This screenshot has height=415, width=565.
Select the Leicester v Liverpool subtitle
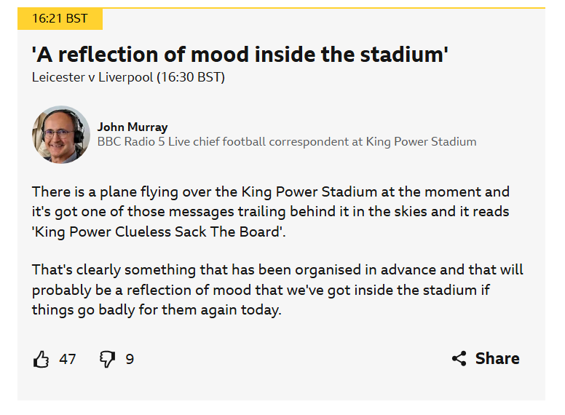[128, 77]
